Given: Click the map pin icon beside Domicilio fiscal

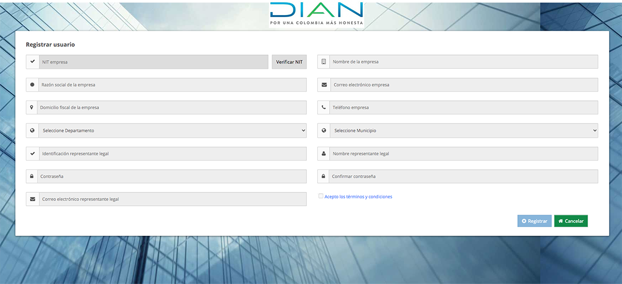Looking at the screenshot, I should [32, 107].
